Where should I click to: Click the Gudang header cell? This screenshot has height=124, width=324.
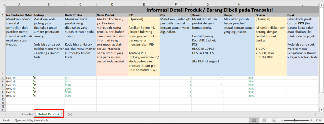point(48,15)
